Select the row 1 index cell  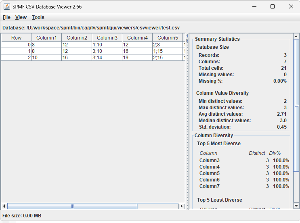pos(16,51)
